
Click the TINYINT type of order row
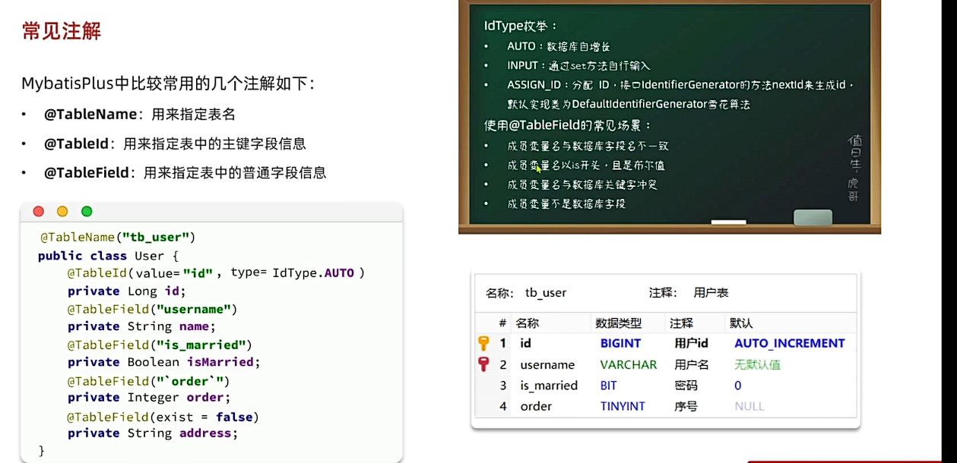[622, 406]
